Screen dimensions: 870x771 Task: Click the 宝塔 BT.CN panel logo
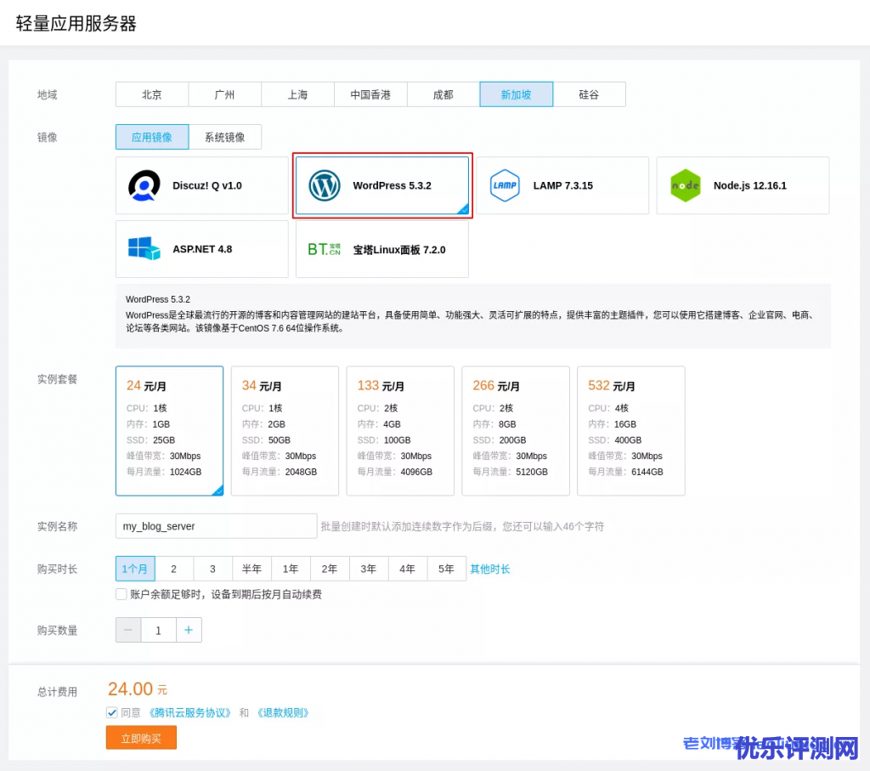coord(324,249)
